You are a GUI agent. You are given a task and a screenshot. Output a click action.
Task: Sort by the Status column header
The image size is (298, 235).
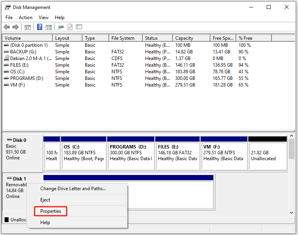pos(158,38)
